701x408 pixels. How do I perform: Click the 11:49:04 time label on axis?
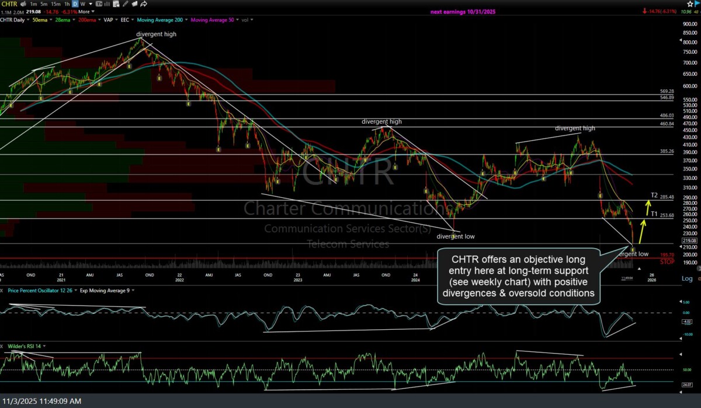(628, 278)
